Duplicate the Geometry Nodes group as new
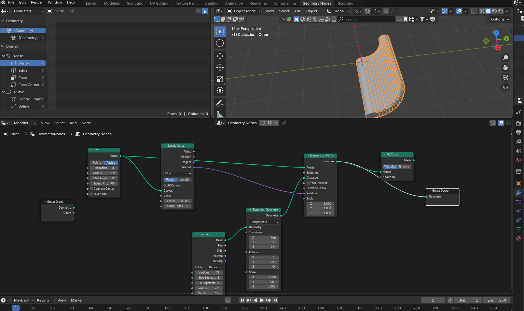 click(x=269, y=123)
